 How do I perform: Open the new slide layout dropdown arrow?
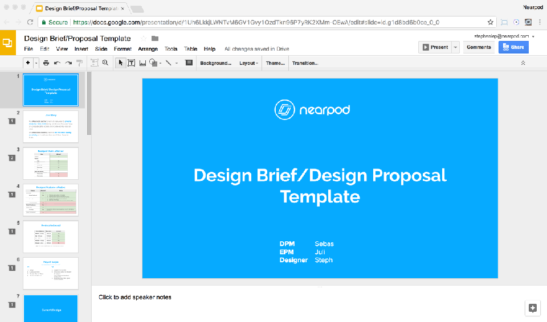(36, 63)
